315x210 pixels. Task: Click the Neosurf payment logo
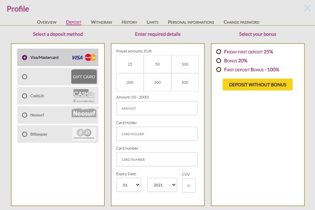[84, 114]
